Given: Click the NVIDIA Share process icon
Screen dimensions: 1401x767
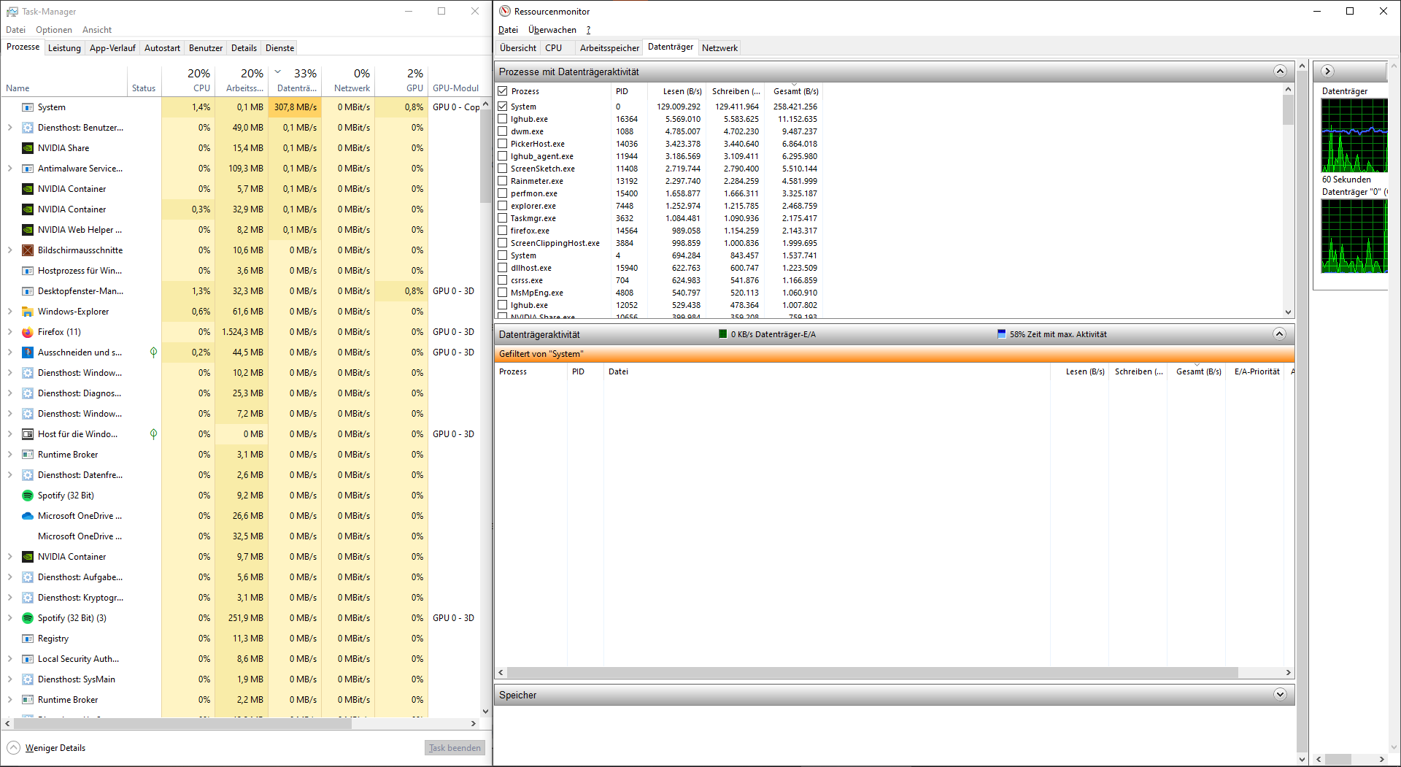Looking at the screenshot, I should (x=28, y=148).
